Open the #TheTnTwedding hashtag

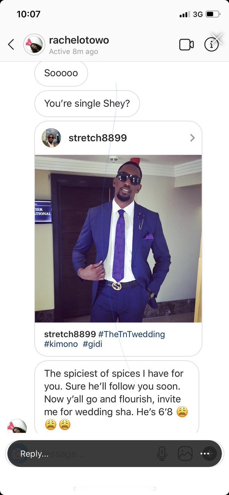coord(131,334)
